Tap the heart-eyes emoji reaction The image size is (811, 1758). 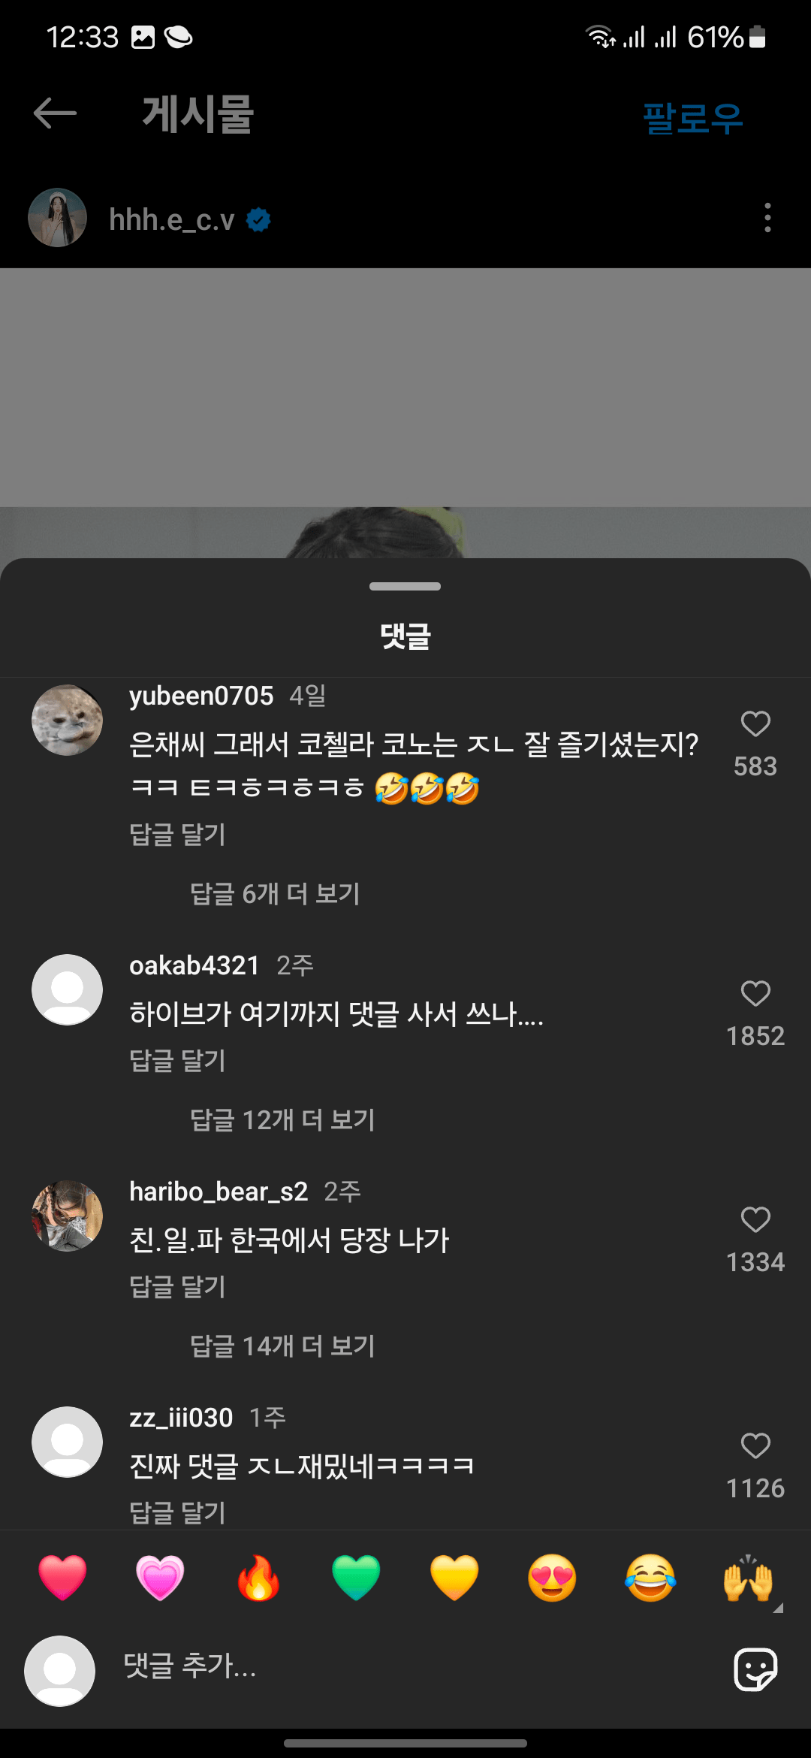[x=552, y=1578]
